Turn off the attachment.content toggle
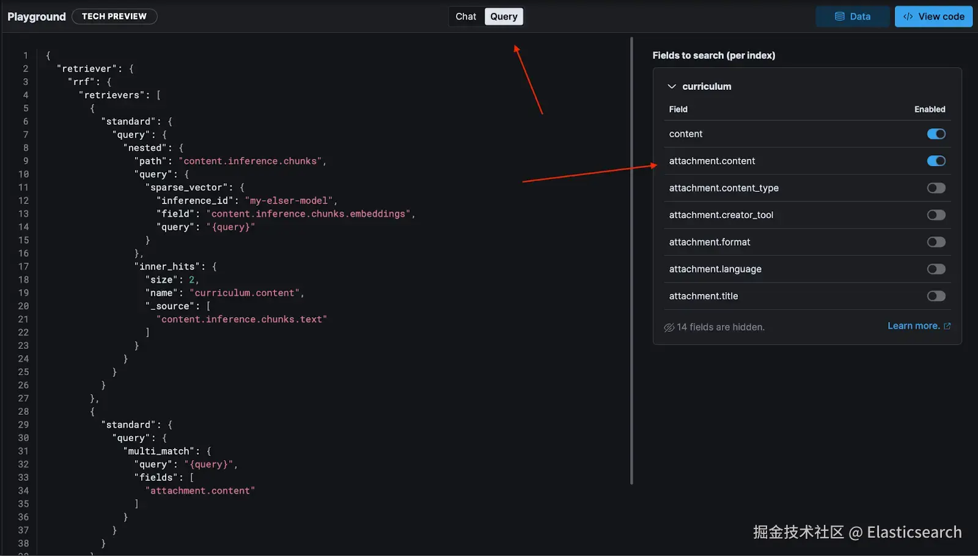This screenshot has width=978, height=556. point(936,161)
